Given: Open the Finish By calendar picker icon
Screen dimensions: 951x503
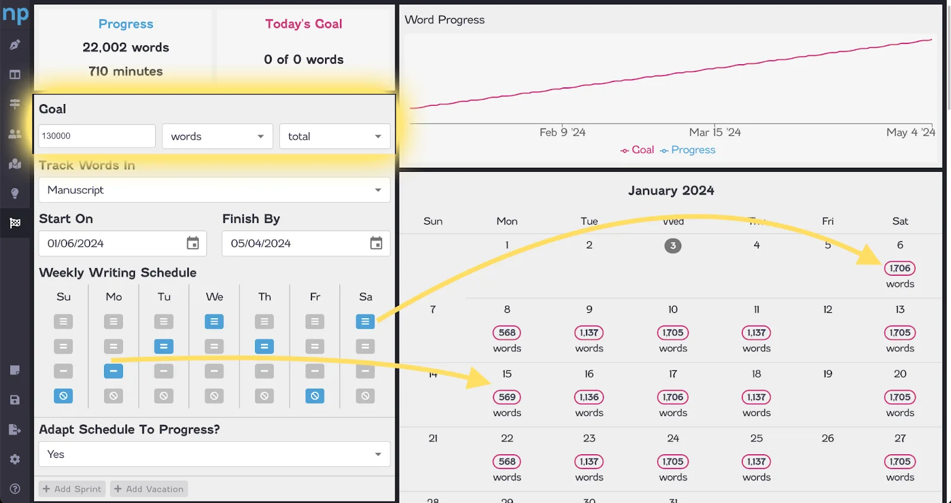Looking at the screenshot, I should [x=376, y=243].
